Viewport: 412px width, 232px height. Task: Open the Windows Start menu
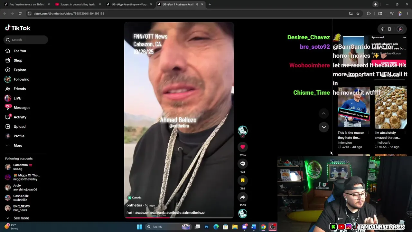click(140, 227)
